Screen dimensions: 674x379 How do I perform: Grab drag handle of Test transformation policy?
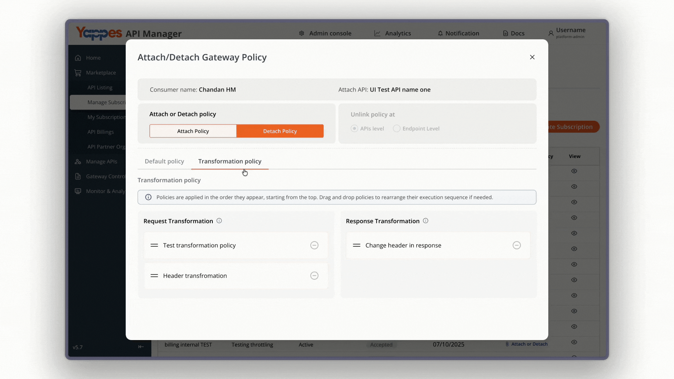pos(154,245)
